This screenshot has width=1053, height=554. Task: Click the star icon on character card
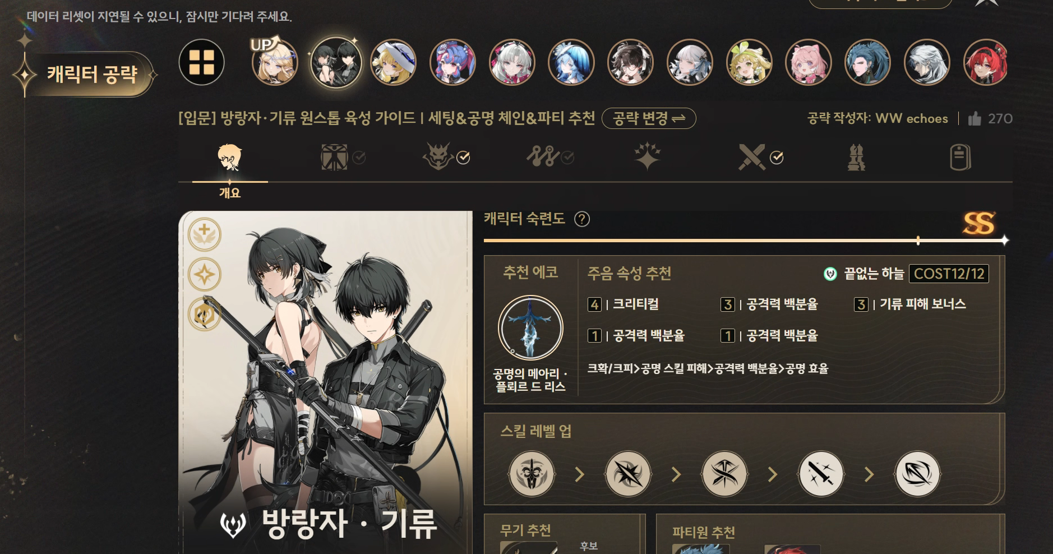pyautogui.click(x=204, y=275)
